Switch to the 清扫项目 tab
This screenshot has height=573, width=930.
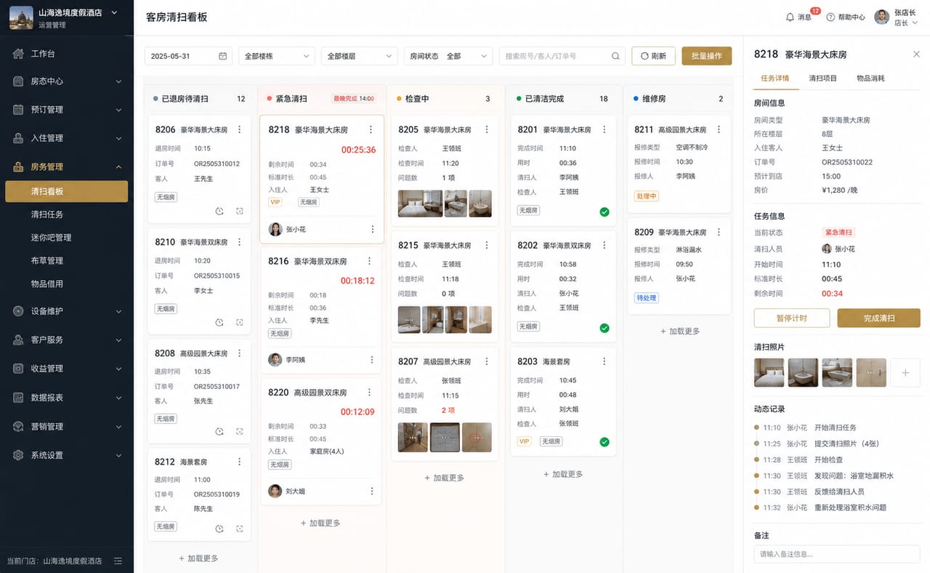pos(822,78)
